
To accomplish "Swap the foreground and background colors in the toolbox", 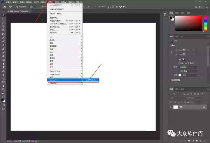I will [x=4, y=97].
